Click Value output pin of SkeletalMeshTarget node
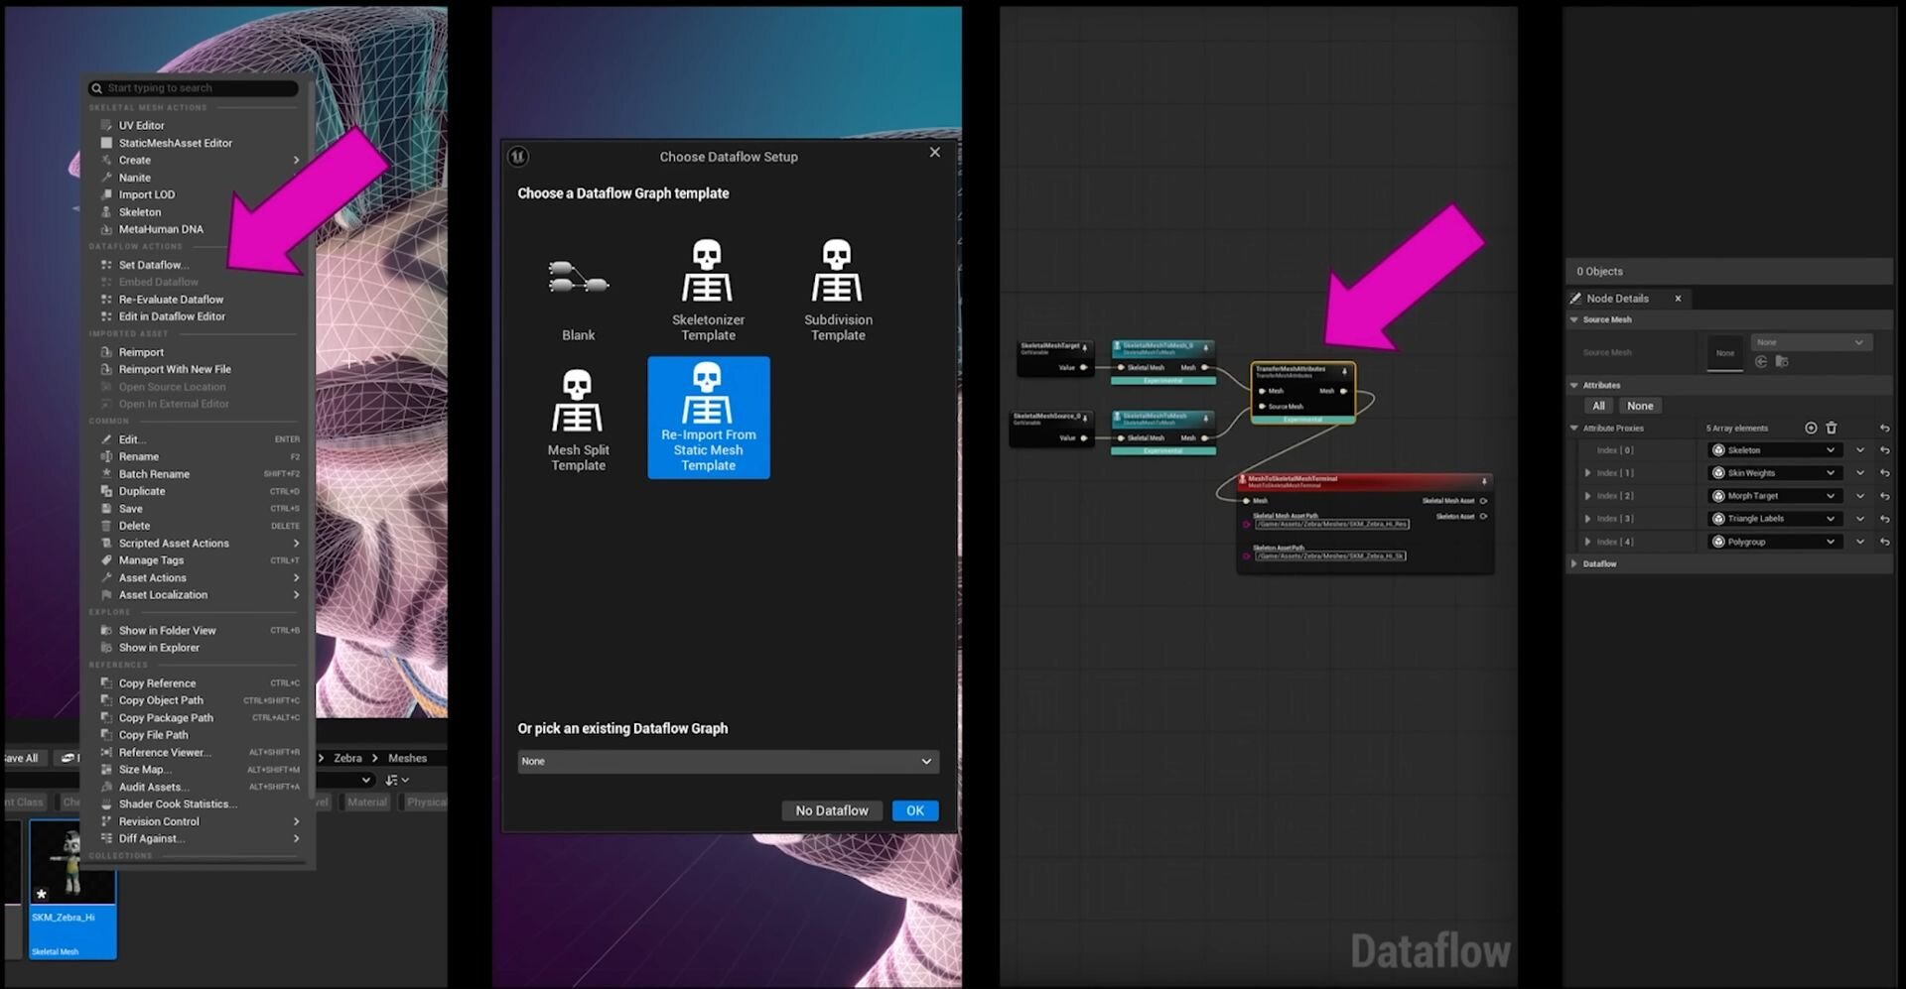This screenshot has height=989, width=1906. 1083,368
